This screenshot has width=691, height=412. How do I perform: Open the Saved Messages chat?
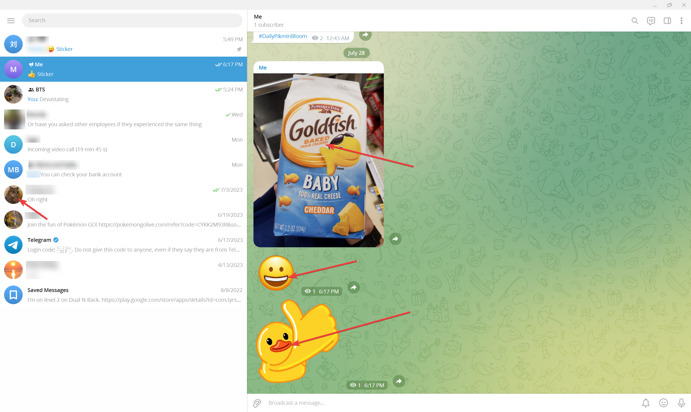point(122,294)
